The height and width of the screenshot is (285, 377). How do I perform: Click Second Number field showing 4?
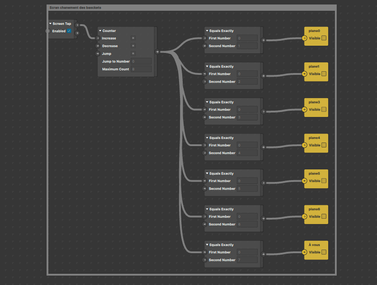(247, 153)
